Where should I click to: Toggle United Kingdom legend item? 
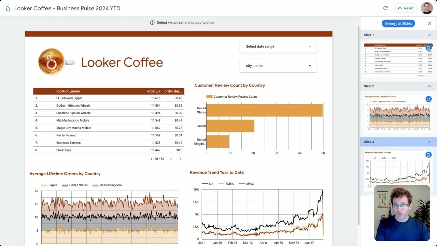click(107, 185)
